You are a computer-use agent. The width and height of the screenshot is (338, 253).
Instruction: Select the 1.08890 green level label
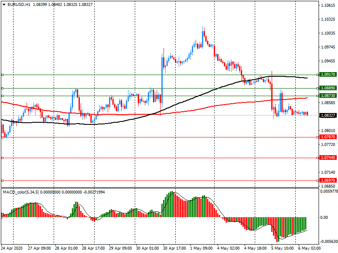click(x=328, y=88)
